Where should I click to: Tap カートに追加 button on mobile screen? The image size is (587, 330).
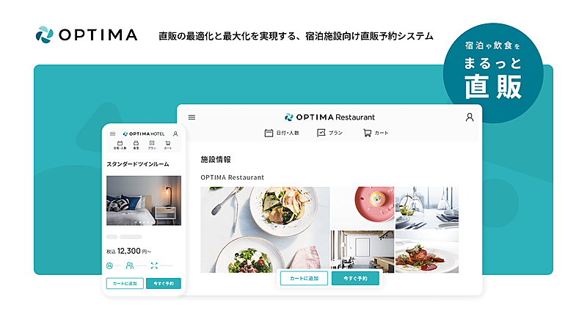coord(125,284)
